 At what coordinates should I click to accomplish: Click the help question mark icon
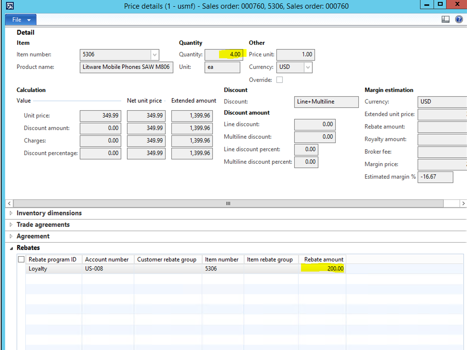coord(459,19)
